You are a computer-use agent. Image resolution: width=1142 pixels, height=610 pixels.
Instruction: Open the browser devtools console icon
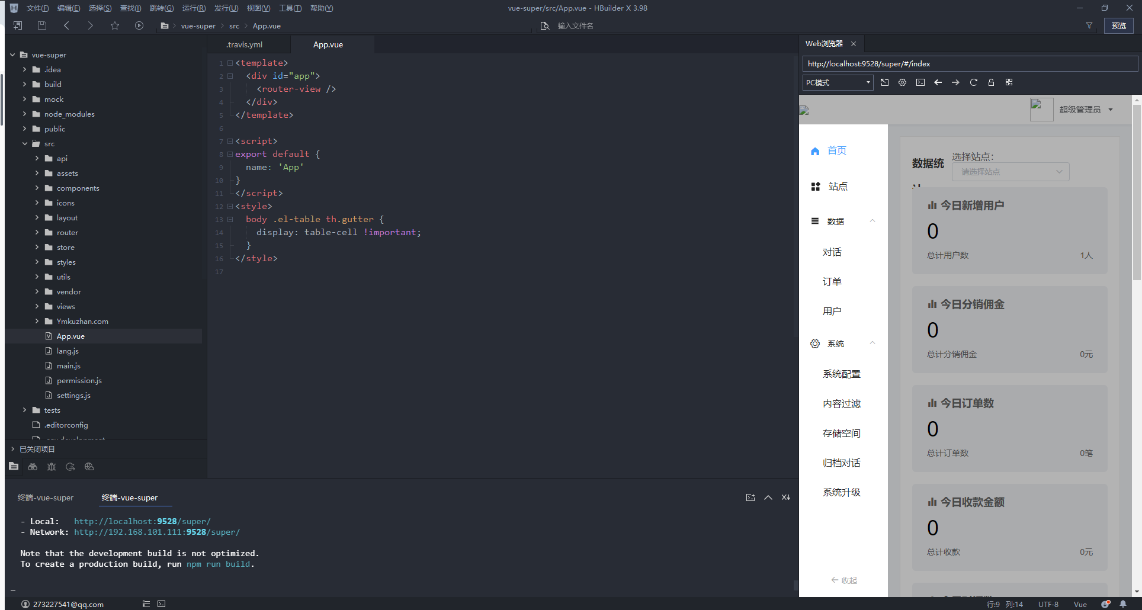[920, 82]
